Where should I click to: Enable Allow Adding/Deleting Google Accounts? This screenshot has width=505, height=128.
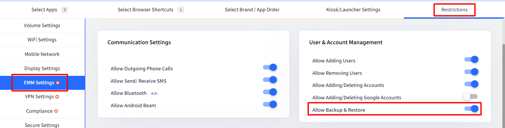470,96
